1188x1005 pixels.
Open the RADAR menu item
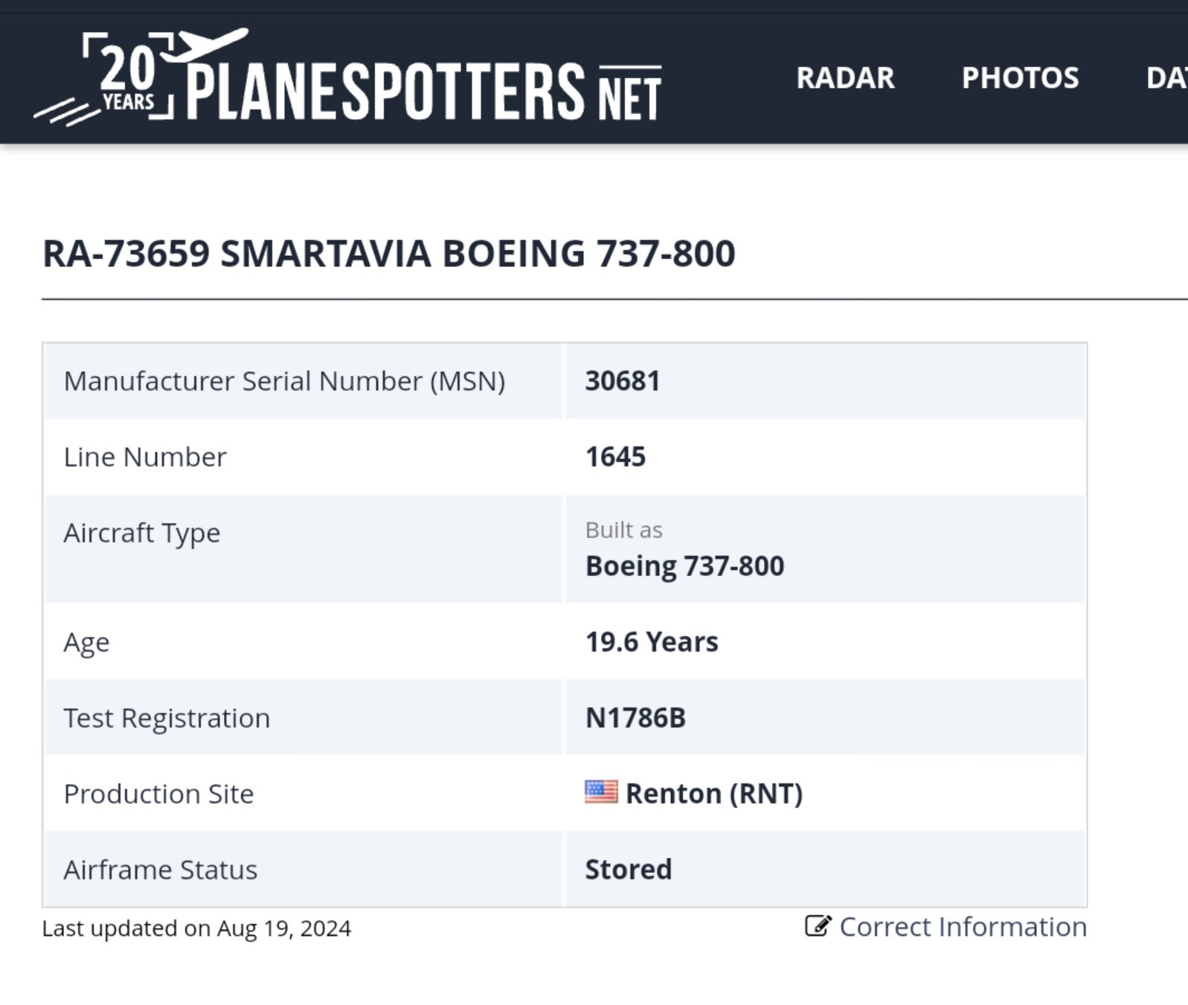[845, 78]
